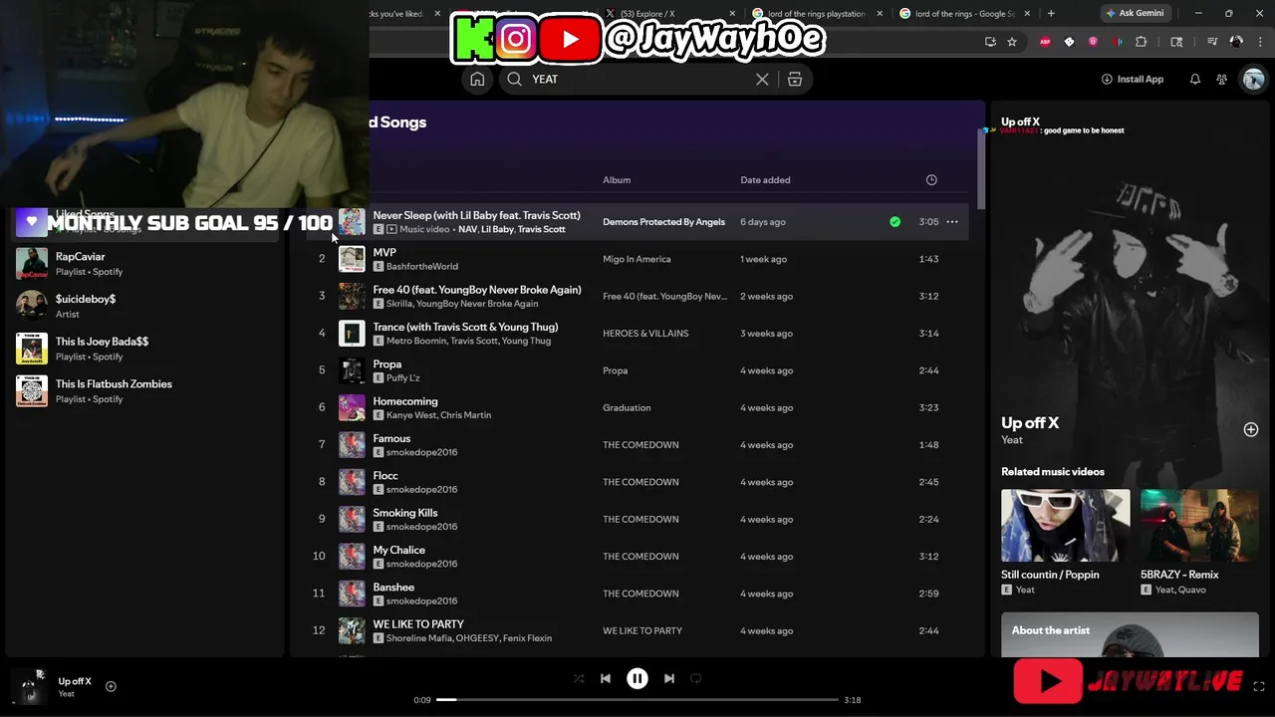Click the Lil Baby artist link
Image resolution: width=1275 pixels, height=717 pixels.
[497, 230]
